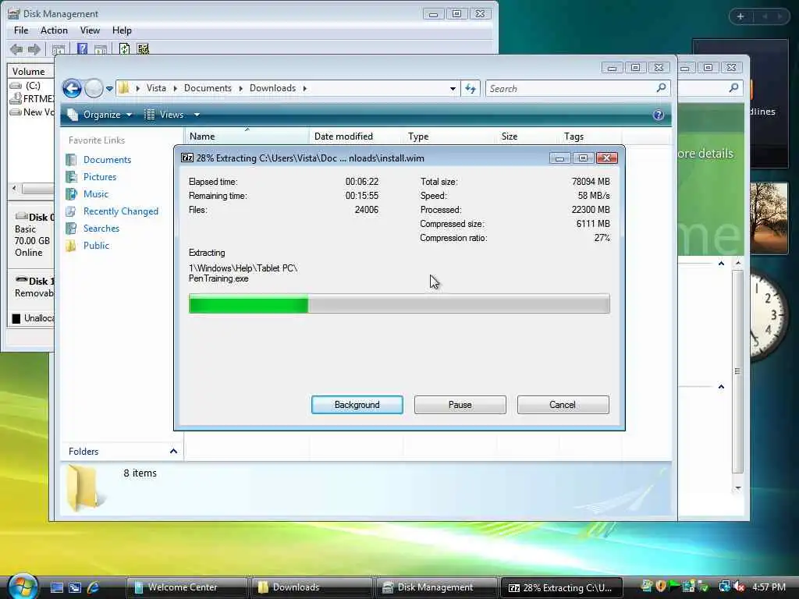Click scroll left arrow in Disk Management
Image resolution: width=799 pixels, height=599 pixels.
(x=14, y=189)
